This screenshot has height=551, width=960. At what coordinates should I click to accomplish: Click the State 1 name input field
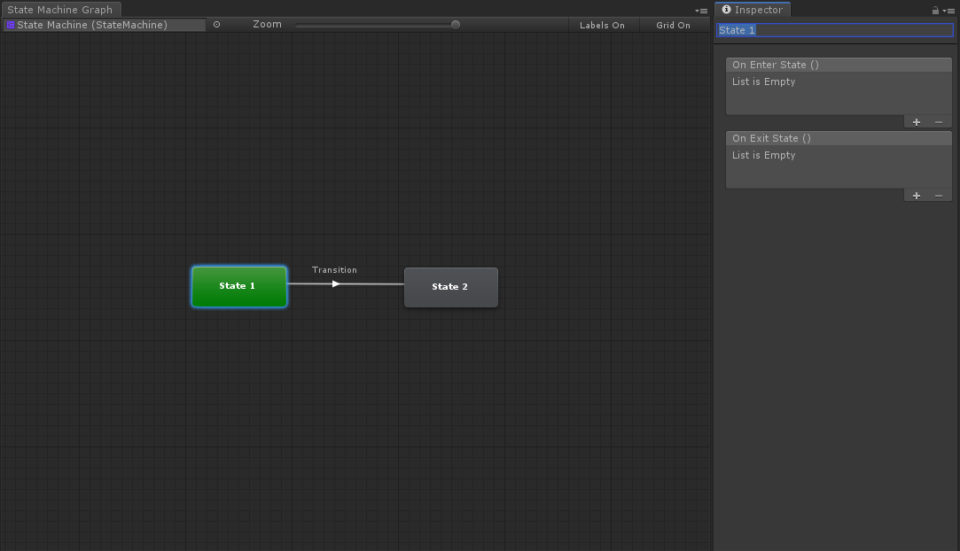[x=834, y=30]
